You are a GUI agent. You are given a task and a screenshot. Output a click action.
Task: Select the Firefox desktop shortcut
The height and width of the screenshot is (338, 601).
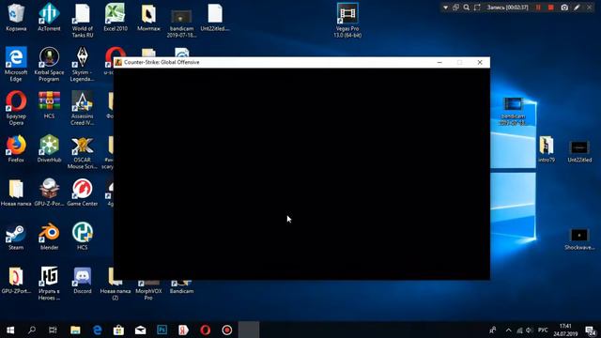point(16,148)
